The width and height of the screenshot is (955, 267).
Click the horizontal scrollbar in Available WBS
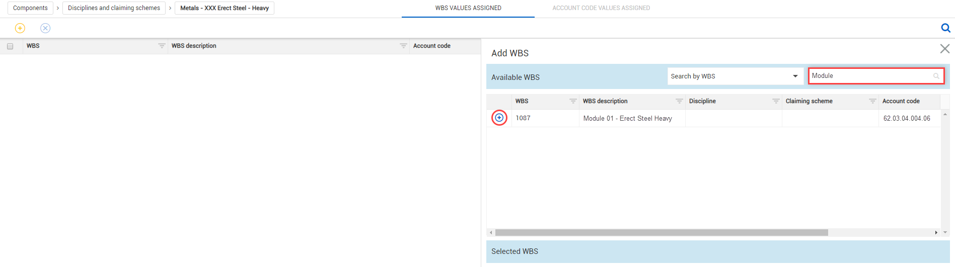(661, 232)
